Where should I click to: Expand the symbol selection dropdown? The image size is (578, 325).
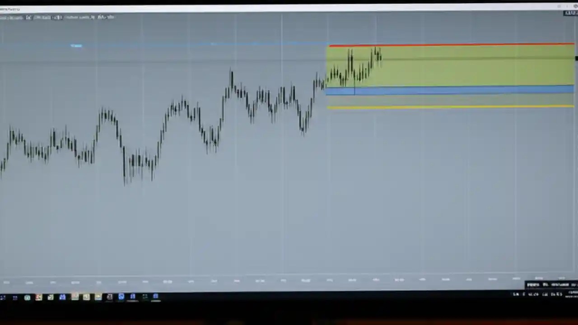(14, 17)
